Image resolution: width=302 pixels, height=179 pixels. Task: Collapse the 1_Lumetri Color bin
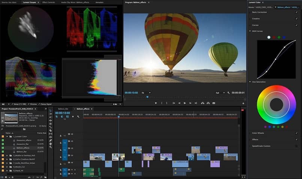7,137
